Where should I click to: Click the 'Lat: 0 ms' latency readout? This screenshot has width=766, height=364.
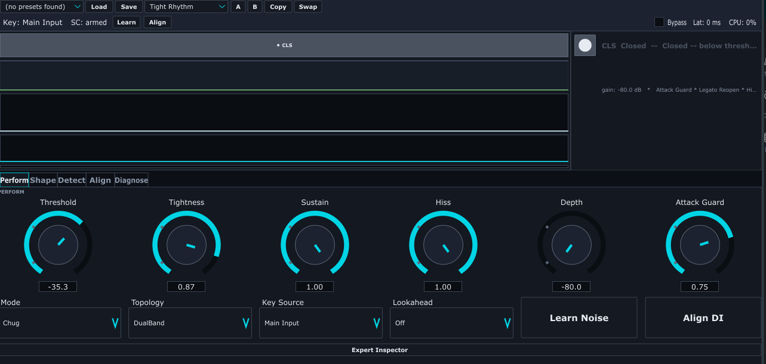pos(707,23)
